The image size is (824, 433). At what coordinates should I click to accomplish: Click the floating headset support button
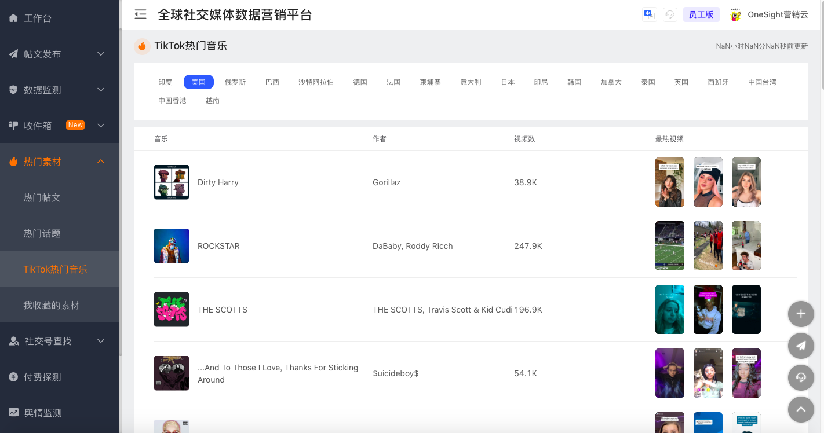click(x=801, y=377)
